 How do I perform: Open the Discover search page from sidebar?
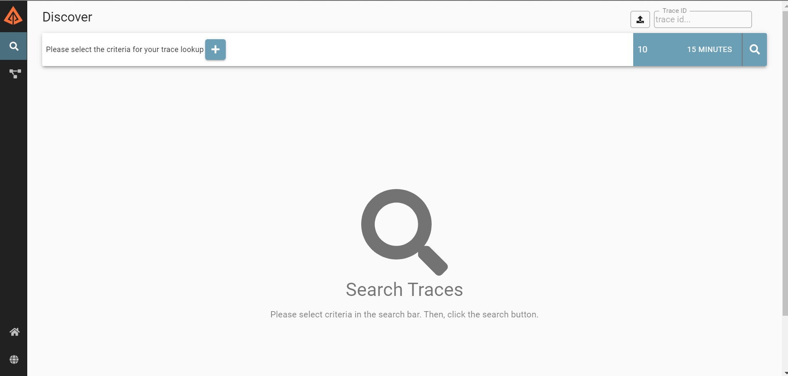pos(14,46)
